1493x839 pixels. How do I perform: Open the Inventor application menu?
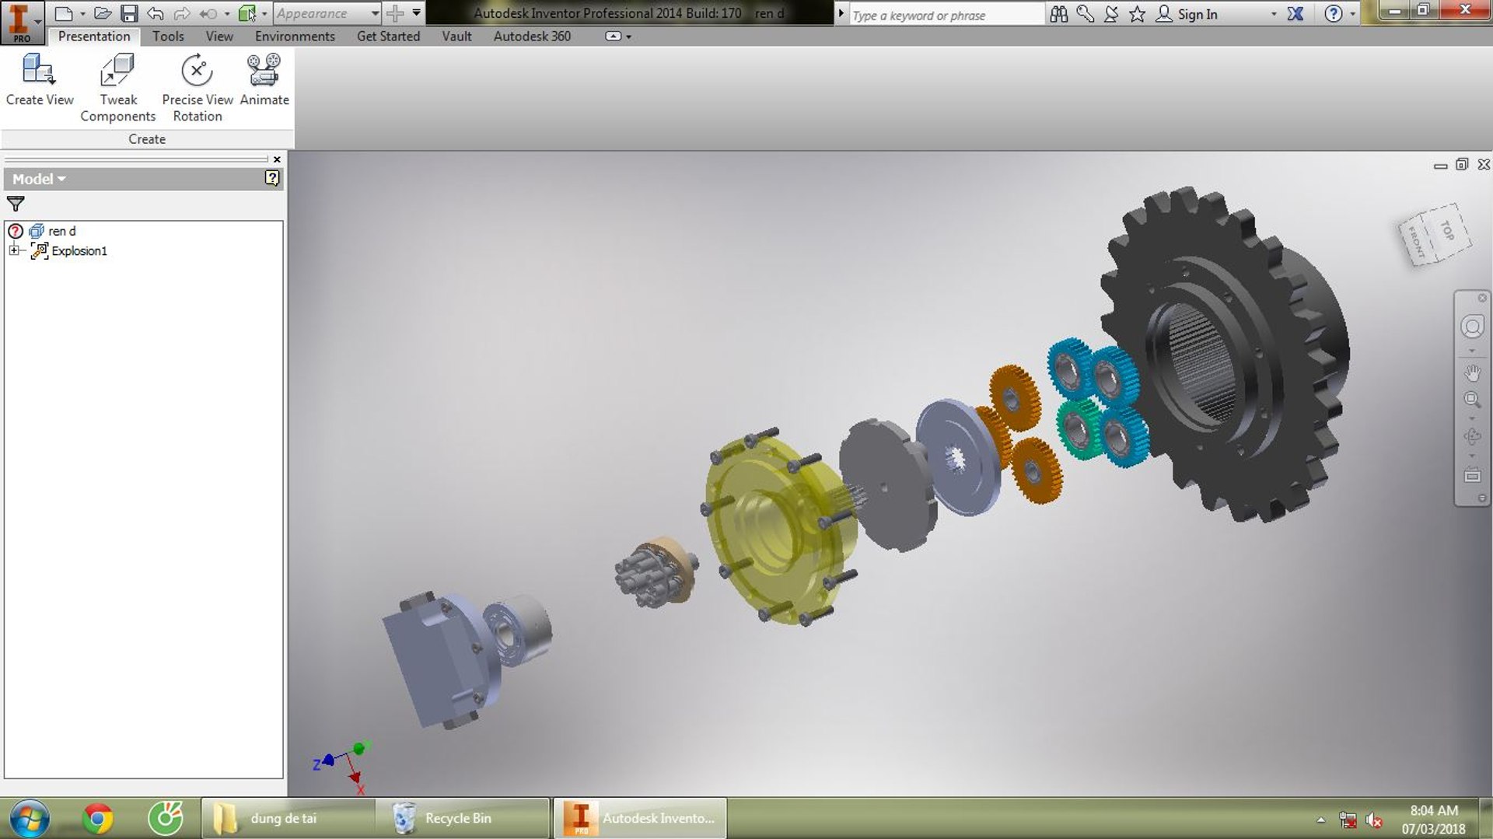point(22,22)
